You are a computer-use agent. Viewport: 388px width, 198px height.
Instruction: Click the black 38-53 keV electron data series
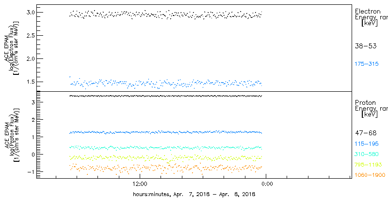click(x=165, y=14)
